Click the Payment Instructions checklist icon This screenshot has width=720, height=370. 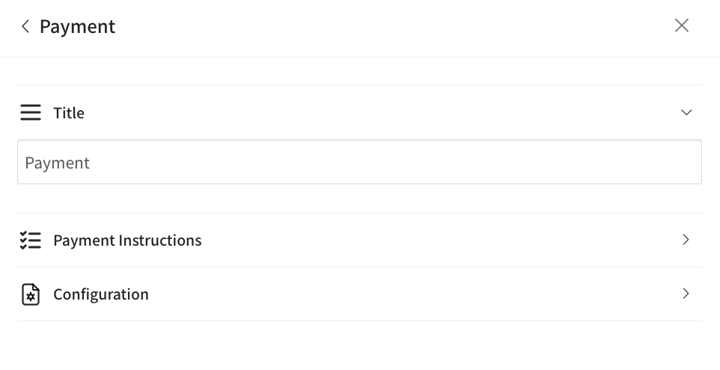(31, 240)
